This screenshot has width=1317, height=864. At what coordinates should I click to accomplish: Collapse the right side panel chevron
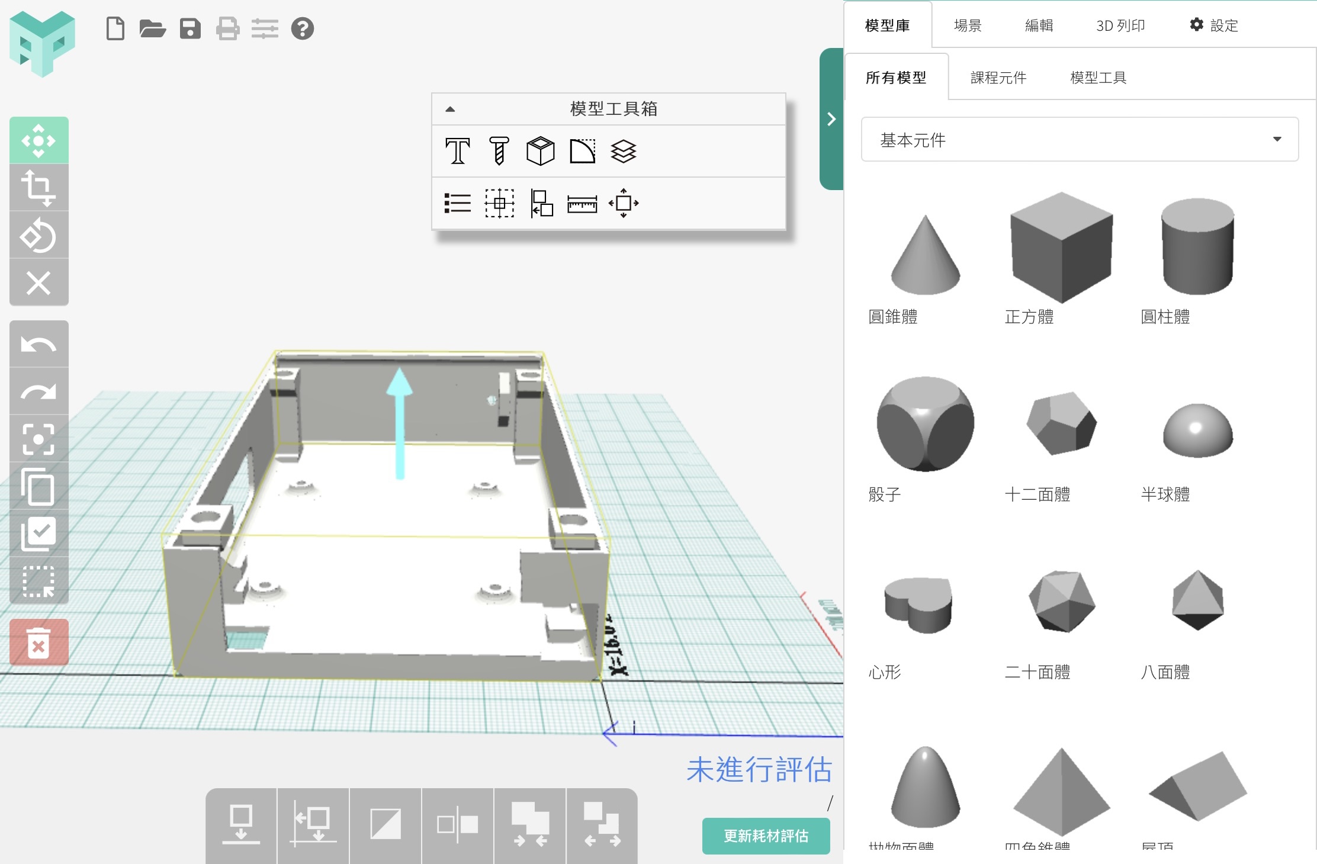831,119
